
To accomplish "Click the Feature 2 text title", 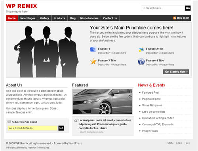I will tap(154, 49).
